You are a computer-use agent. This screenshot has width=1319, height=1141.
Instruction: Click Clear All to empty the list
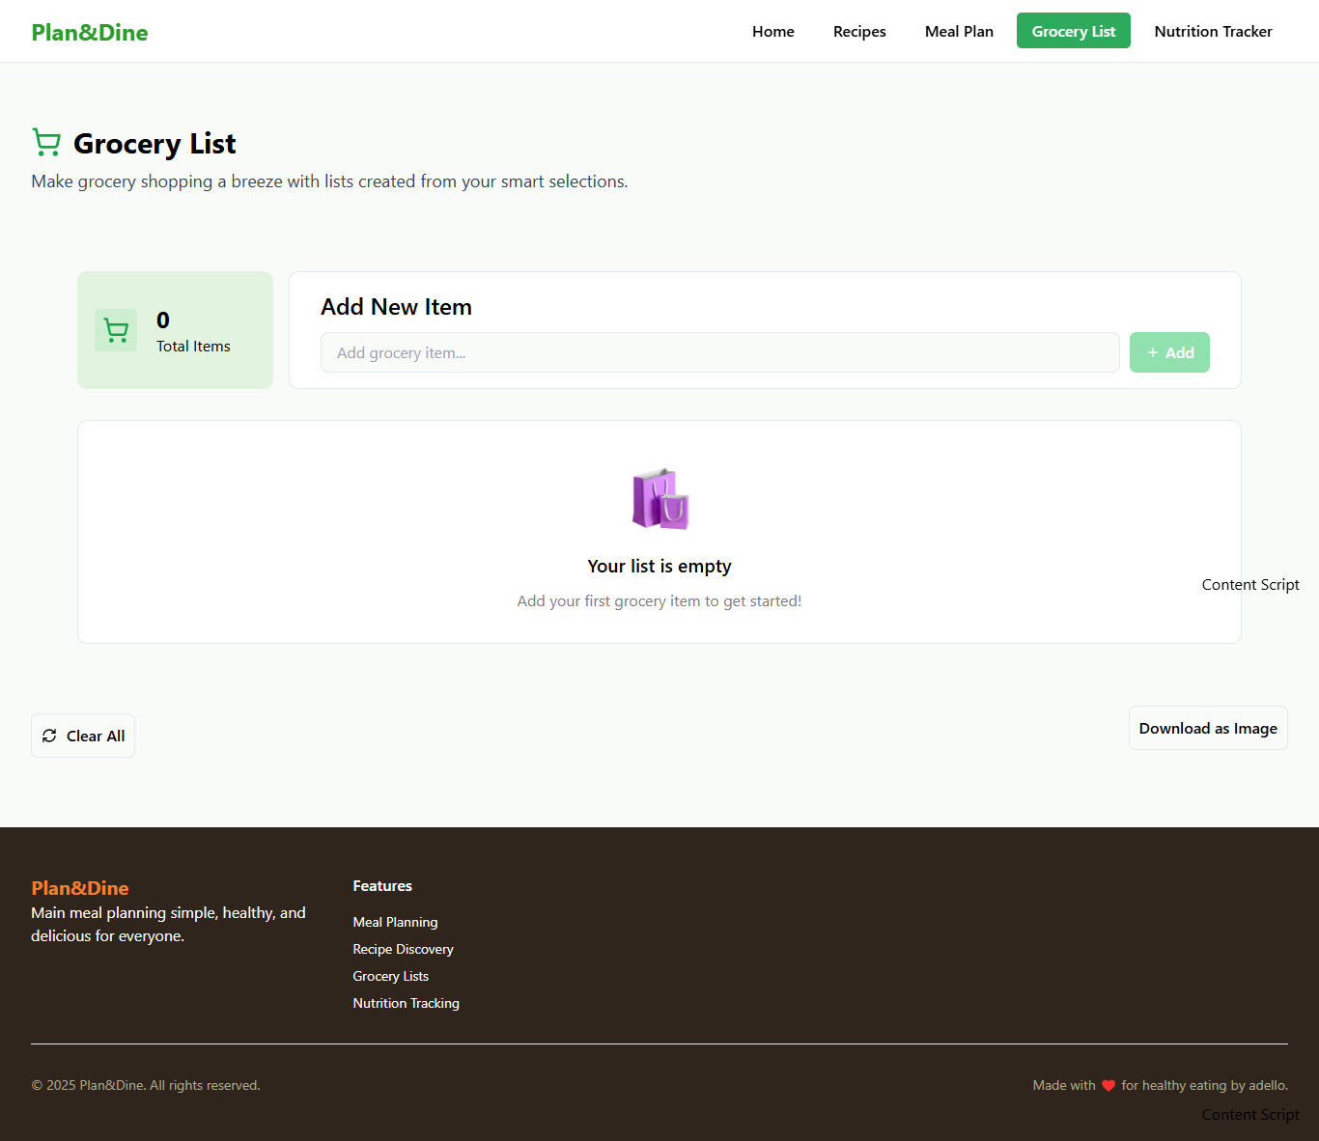click(x=82, y=735)
